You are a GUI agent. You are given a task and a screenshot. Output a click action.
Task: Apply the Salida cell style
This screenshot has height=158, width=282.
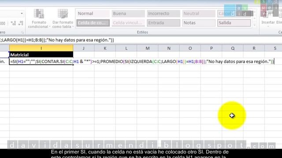(x=234, y=23)
